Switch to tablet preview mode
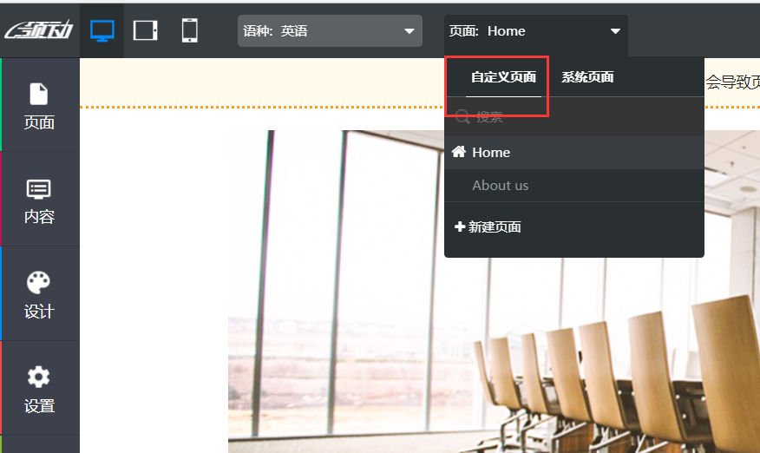Viewport: 760px width, 453px height. (x=146, y=30)
